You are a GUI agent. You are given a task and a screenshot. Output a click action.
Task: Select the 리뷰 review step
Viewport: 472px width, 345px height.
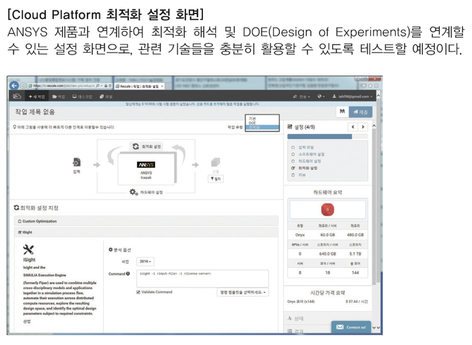(301, 175)
